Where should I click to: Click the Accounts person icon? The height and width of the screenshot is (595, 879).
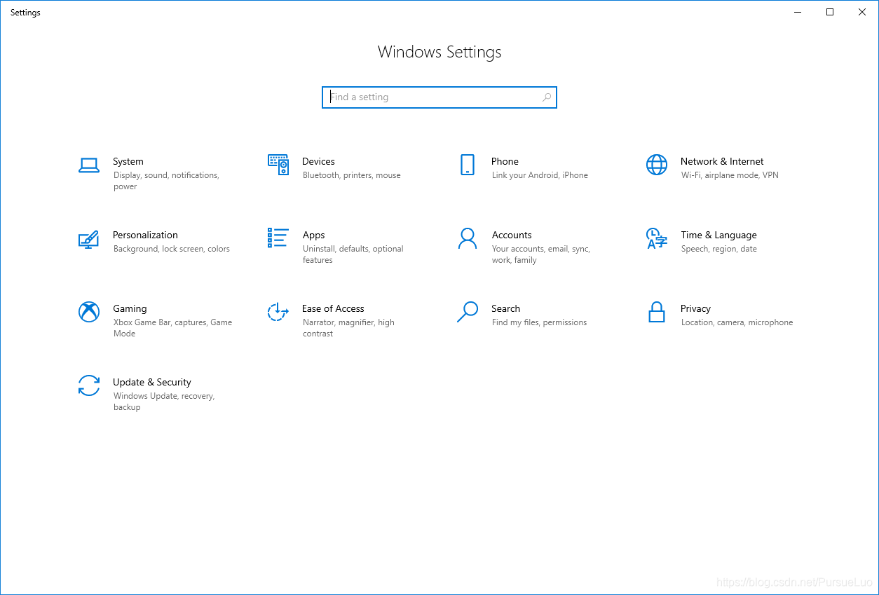pyautogui.click(x=467, y=238)
